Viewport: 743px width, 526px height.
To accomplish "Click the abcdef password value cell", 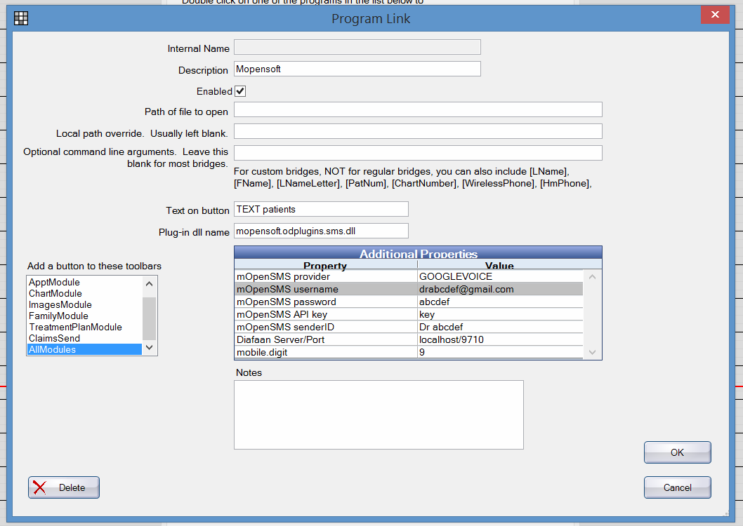I will coord(501,302).
